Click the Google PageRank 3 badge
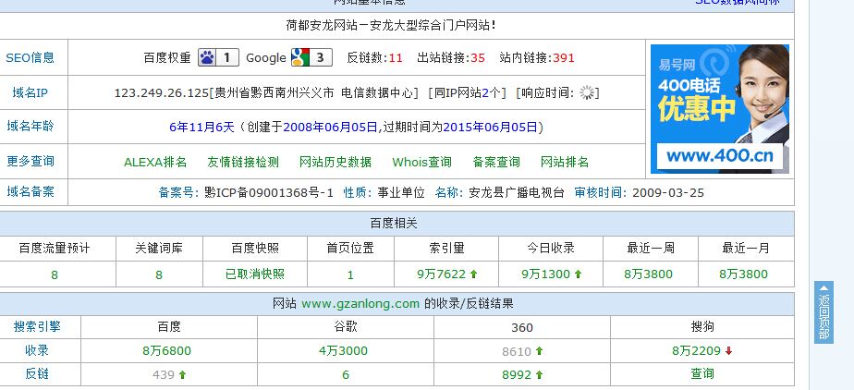Image resolution: width=854 pixels, height=390 pixels. 311,57
